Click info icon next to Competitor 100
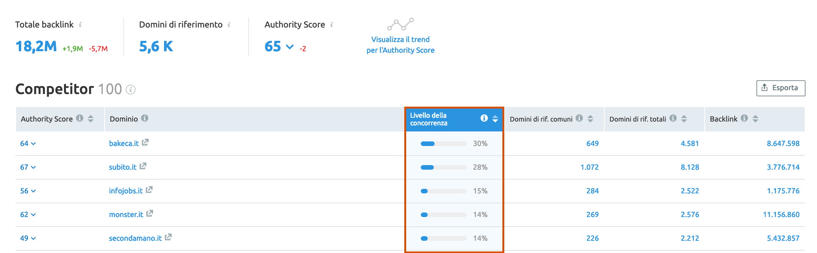Viewport: 817px width, 253px height. [131, 90]
